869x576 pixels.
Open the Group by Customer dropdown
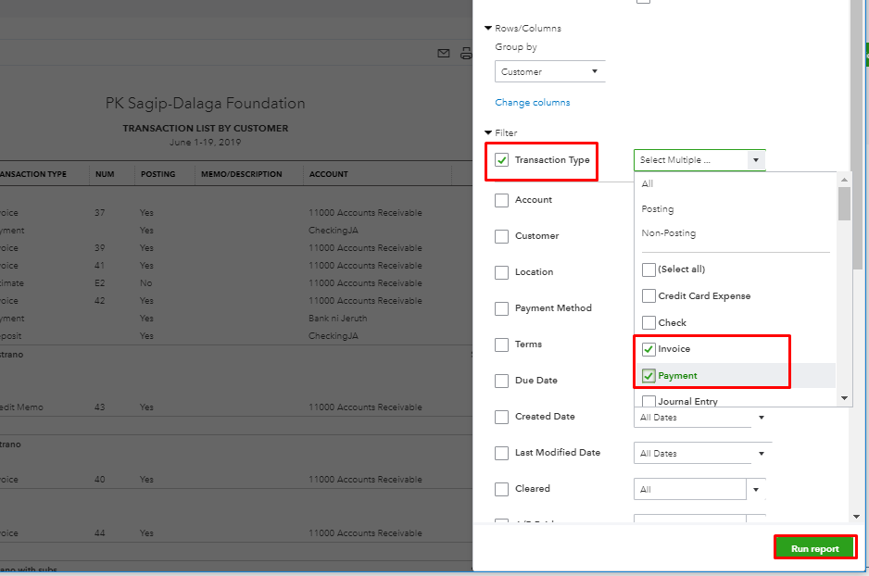pyautogui.click(x=550, y=71)
